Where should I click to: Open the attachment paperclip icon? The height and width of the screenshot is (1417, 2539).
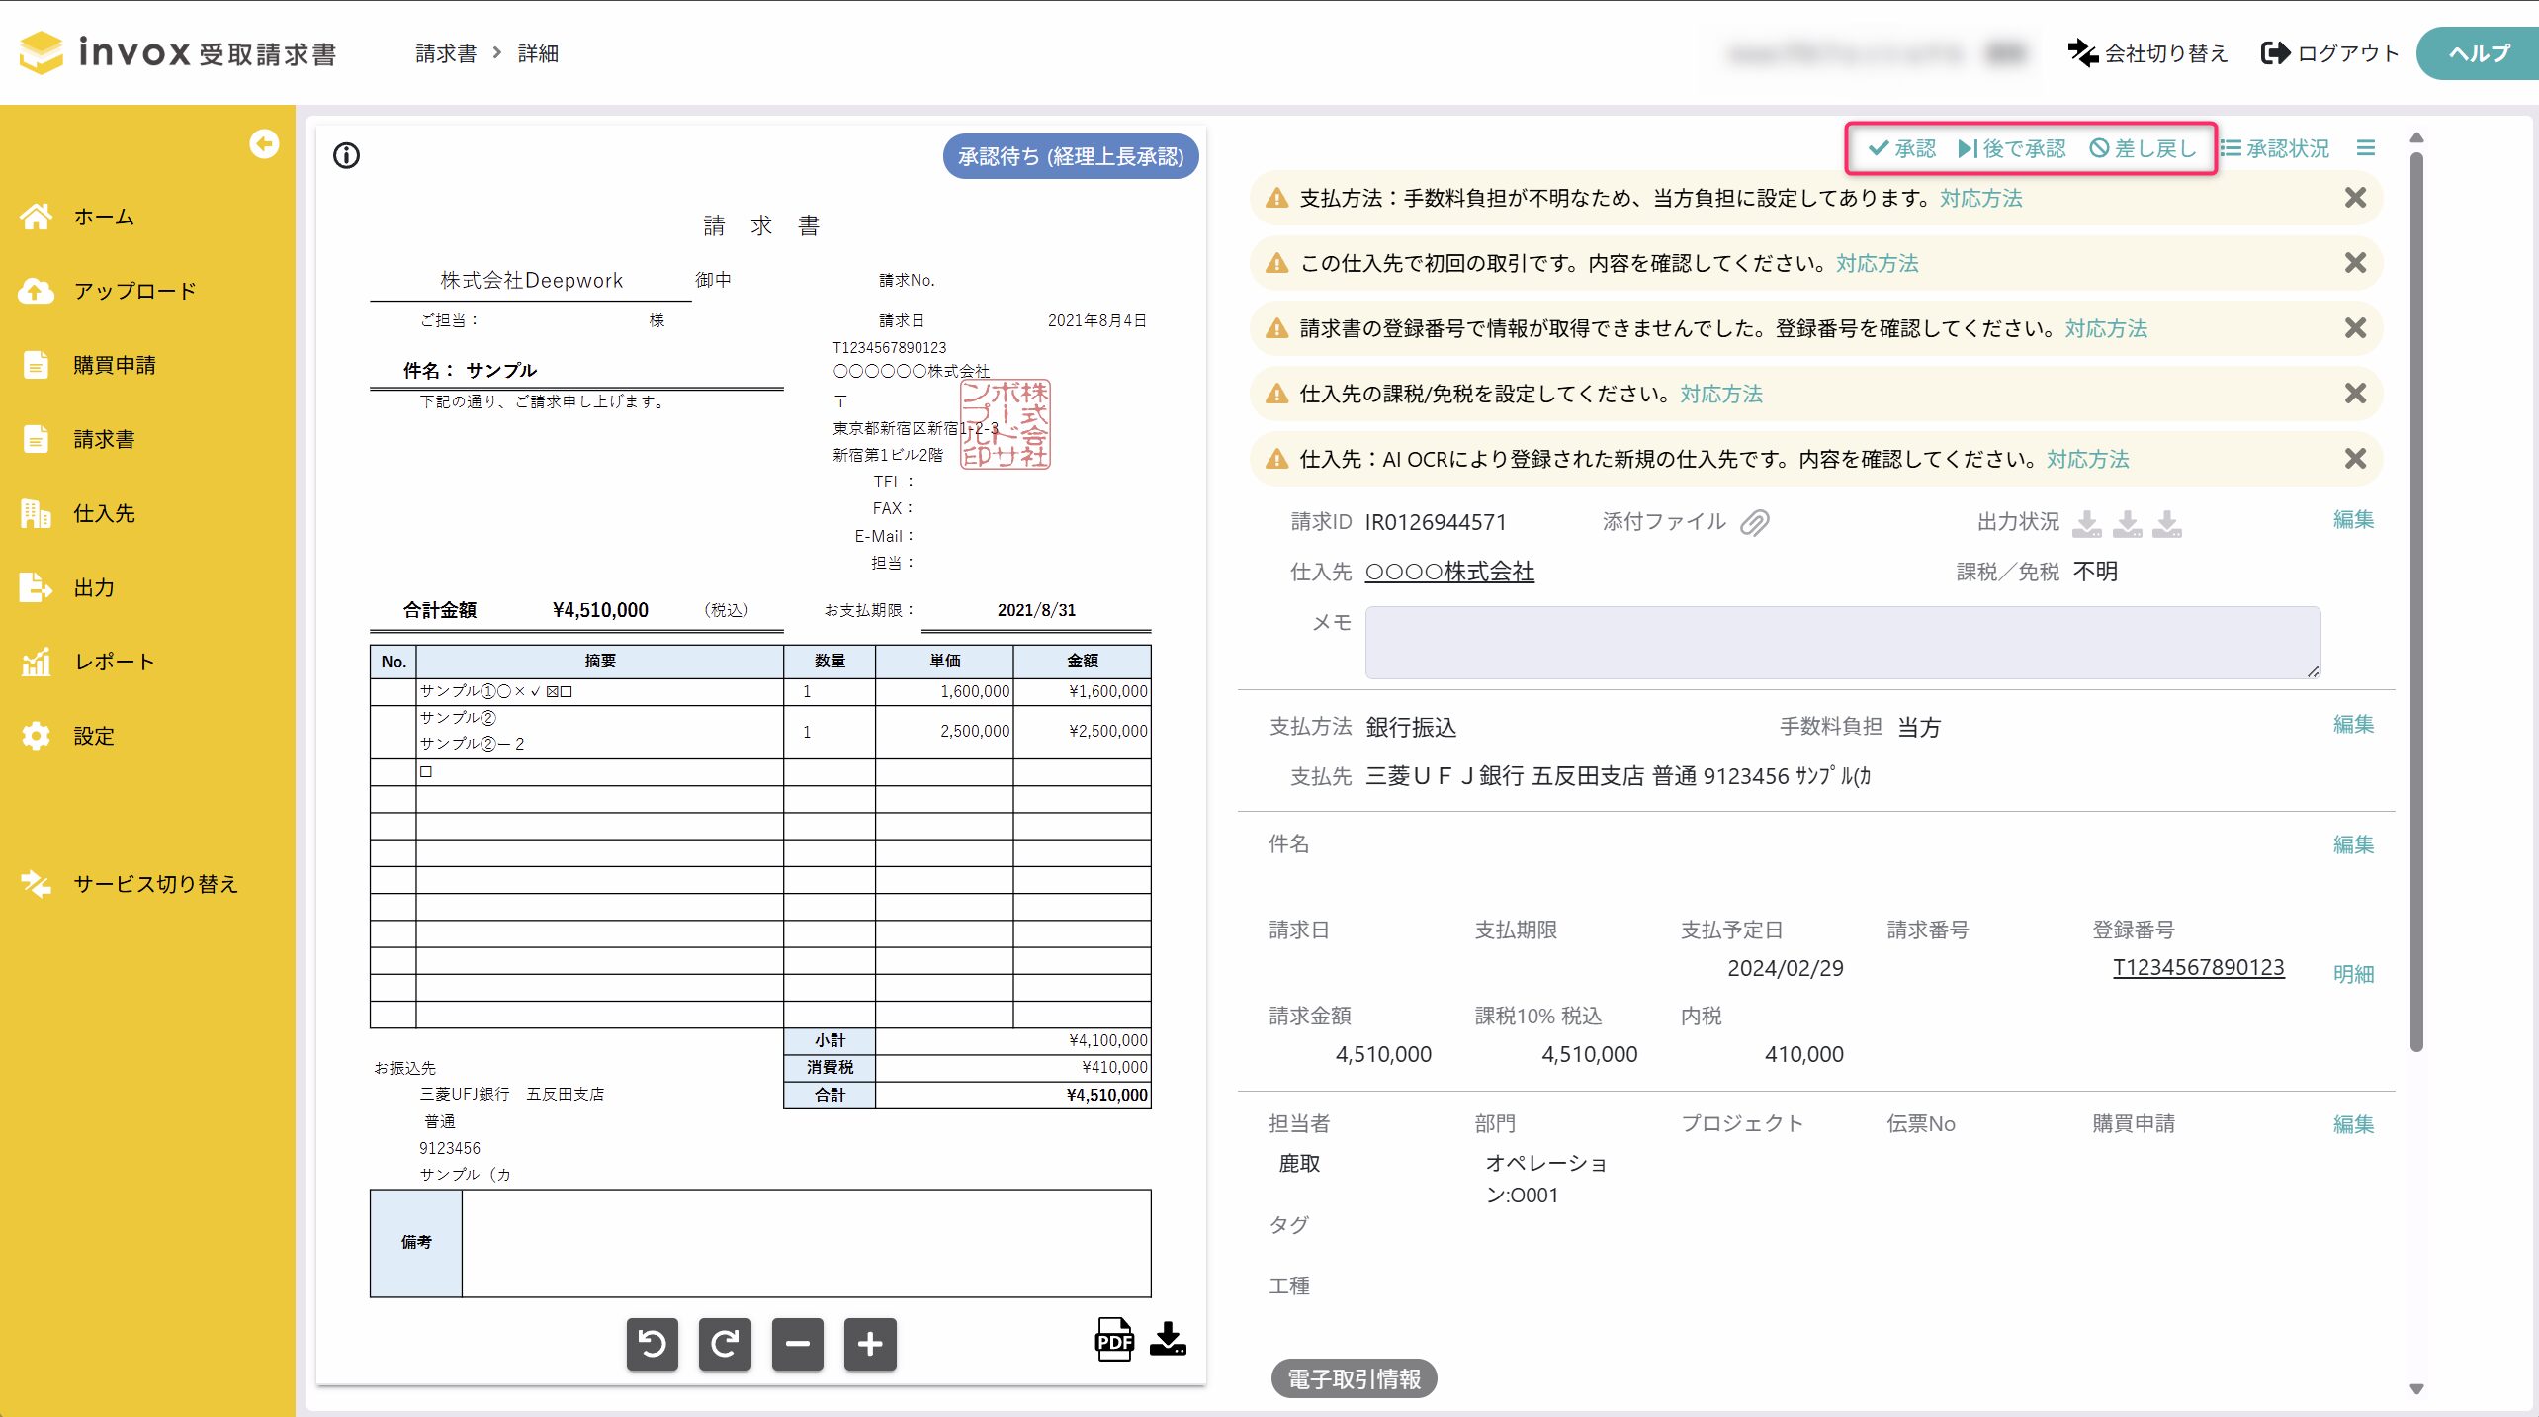click(1755, 522)
